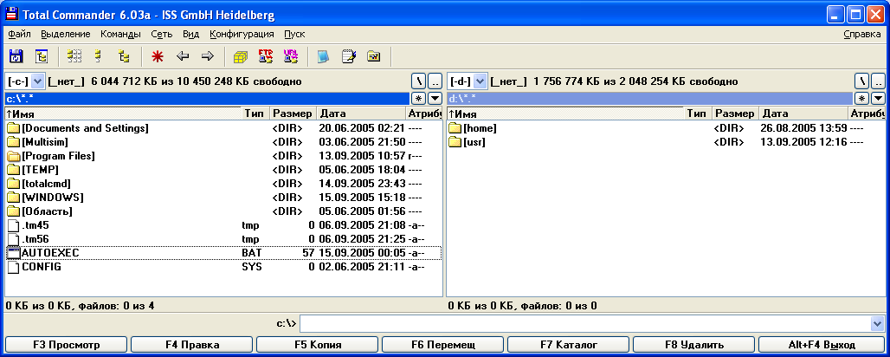Open the FTP connect toolbar icon
The image size is (890, 357).
click(x=266, y=55)
